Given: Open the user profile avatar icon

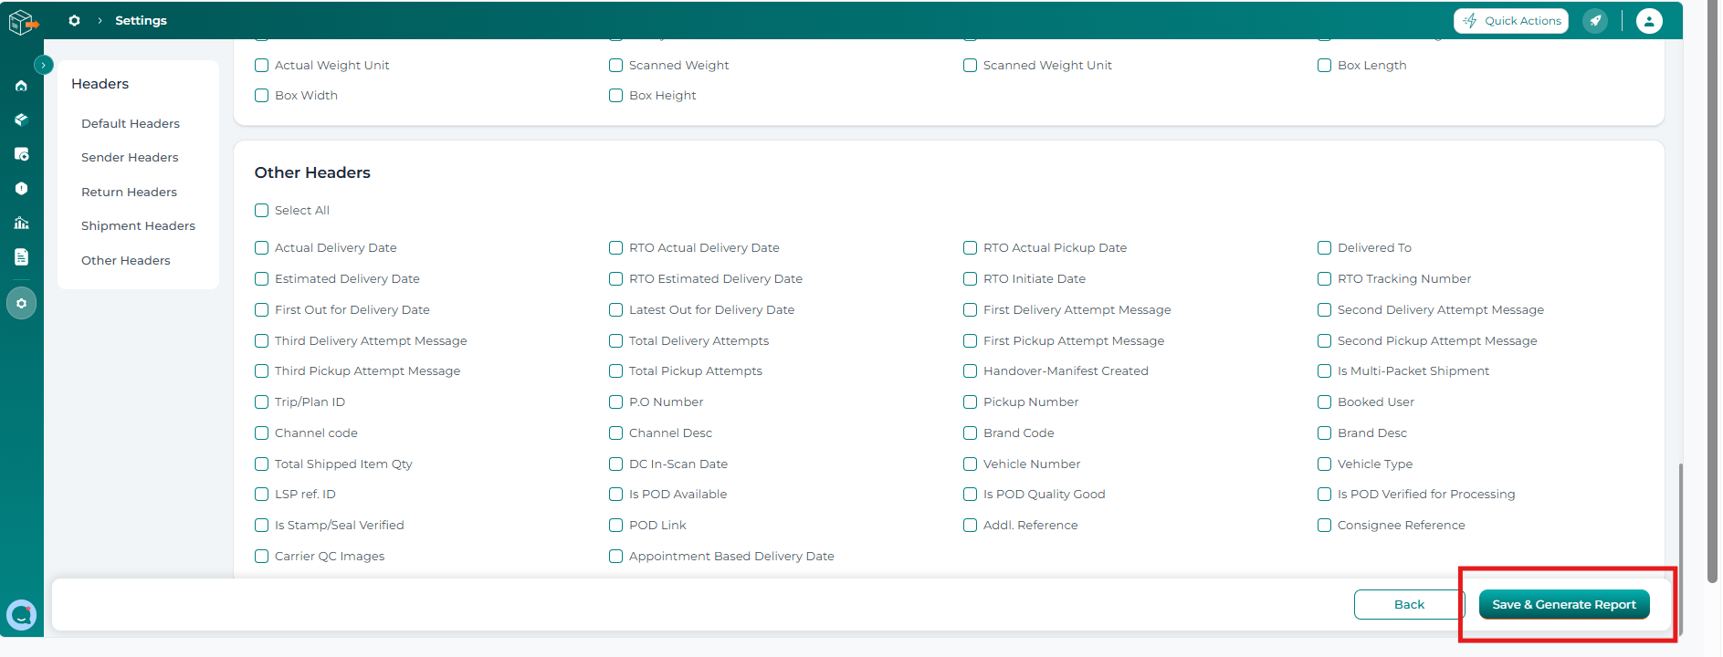Looking at the screenshot, I should tap(1649, 20).
